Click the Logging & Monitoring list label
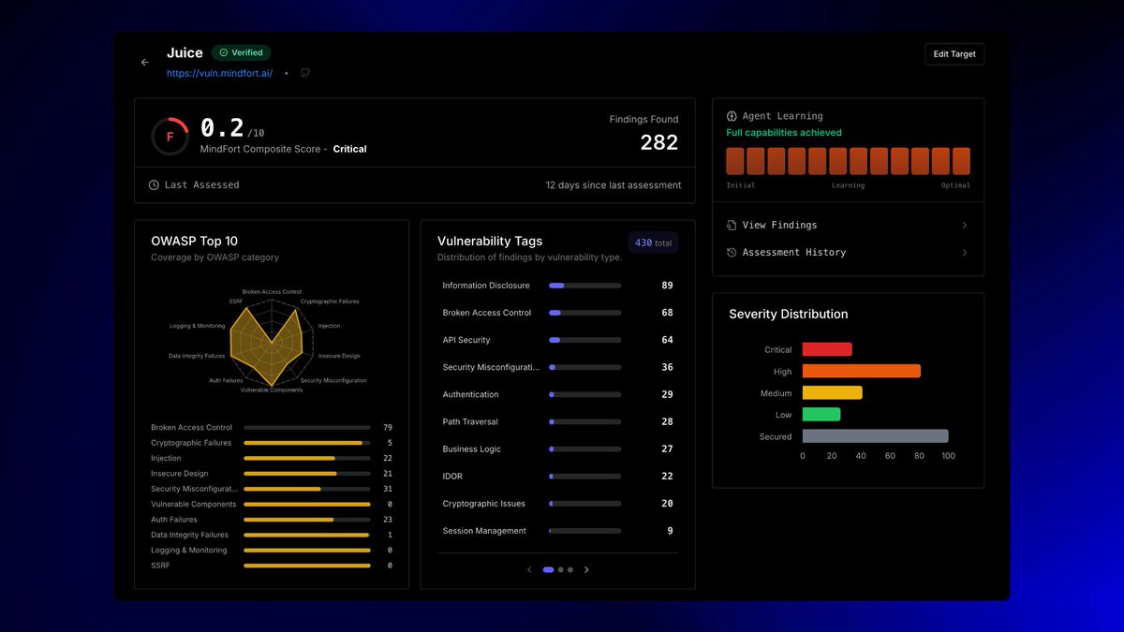Image resolution: width=1124 pixels, height=632 pixels. pos(189,551)
